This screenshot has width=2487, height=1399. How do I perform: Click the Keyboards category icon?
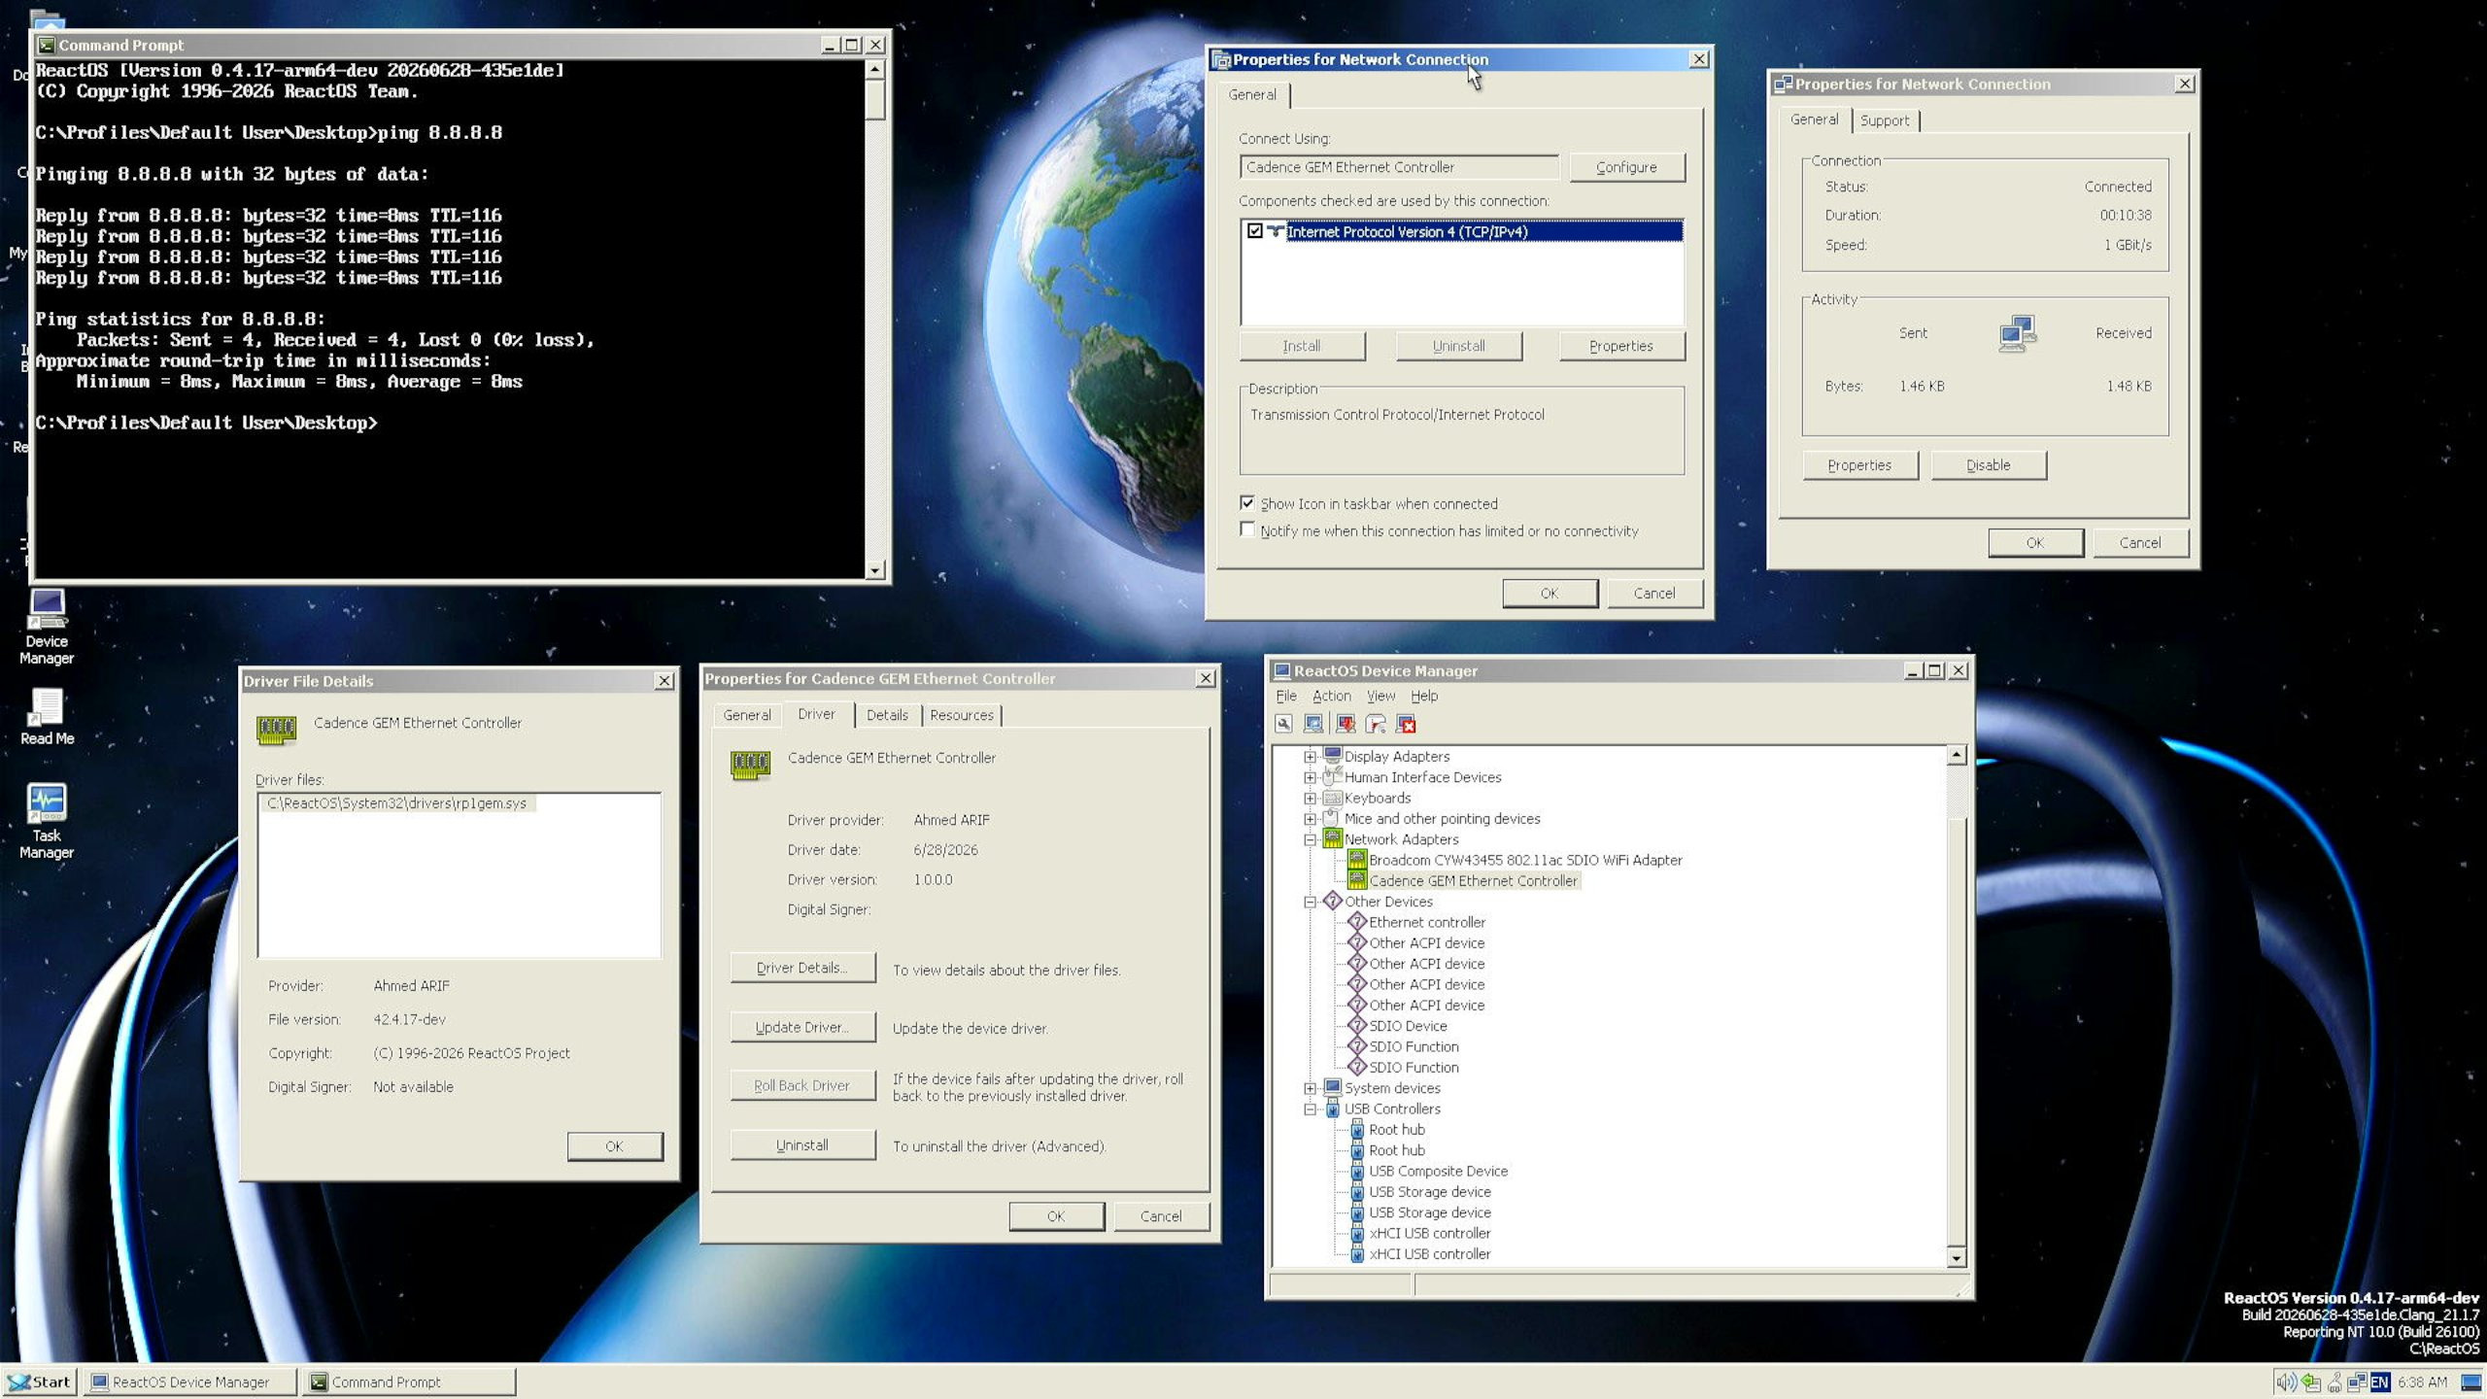tap(1332, 798)
